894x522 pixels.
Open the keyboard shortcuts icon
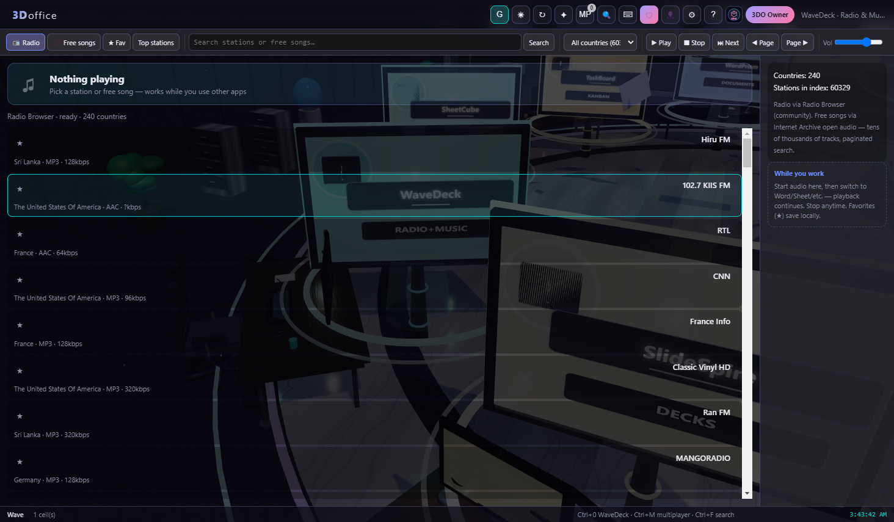pos(628,15)
